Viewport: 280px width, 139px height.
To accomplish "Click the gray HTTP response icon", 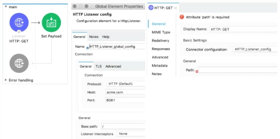I will 19,63.
